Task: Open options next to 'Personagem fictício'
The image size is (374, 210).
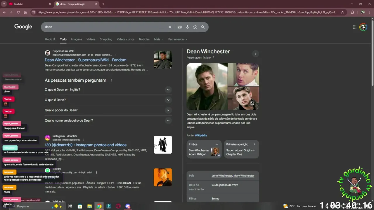Action: (214, 57)
